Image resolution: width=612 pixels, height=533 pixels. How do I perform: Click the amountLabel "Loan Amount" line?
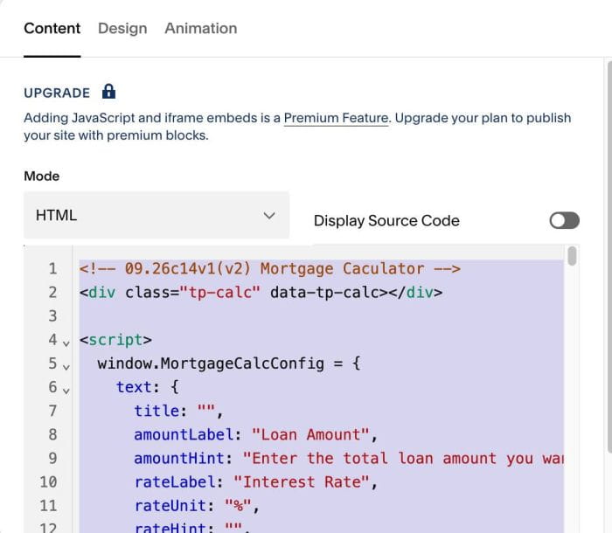(255, 434)
